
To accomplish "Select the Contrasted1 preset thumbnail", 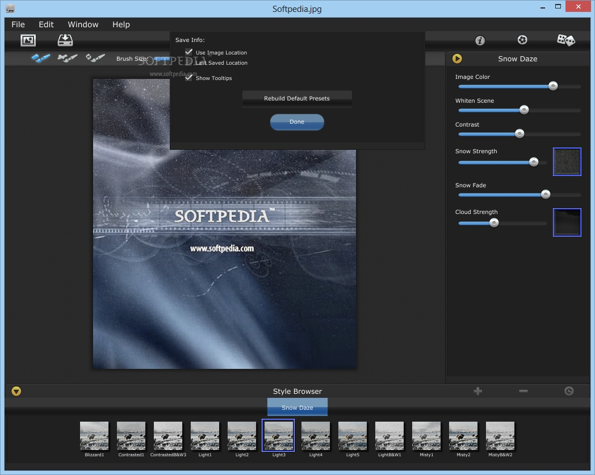I will pos(131,436).
